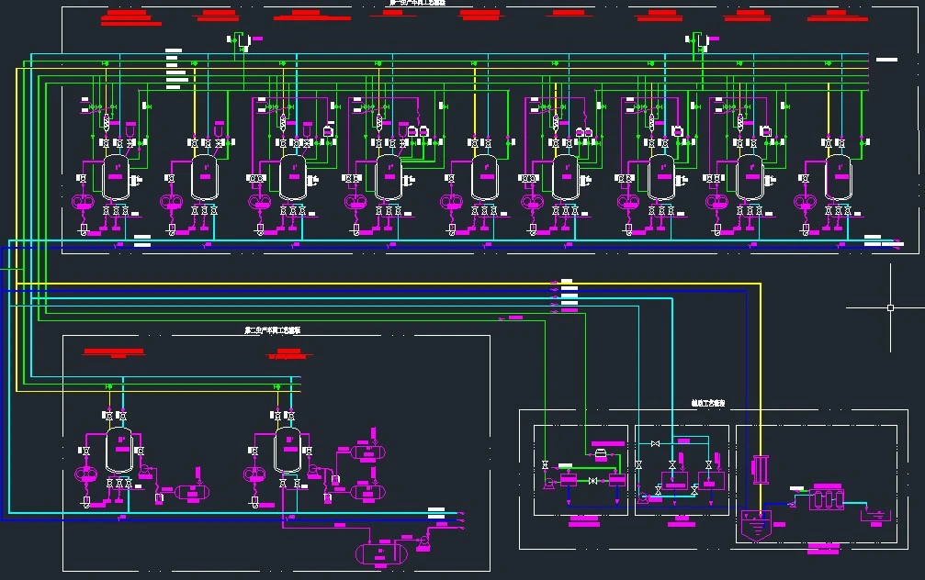Select the white label stack left of the header pipes
The height and width of the screenshot is (580, 925).
coord(175,70)
